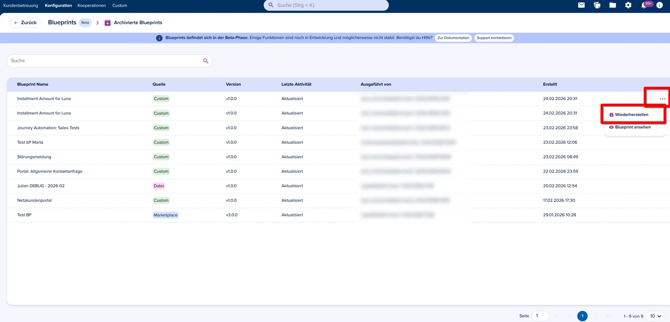This screenshot has width=670, height=322.
Task: Open the rows-per-page dropdown showing 10
Action: 655,316
